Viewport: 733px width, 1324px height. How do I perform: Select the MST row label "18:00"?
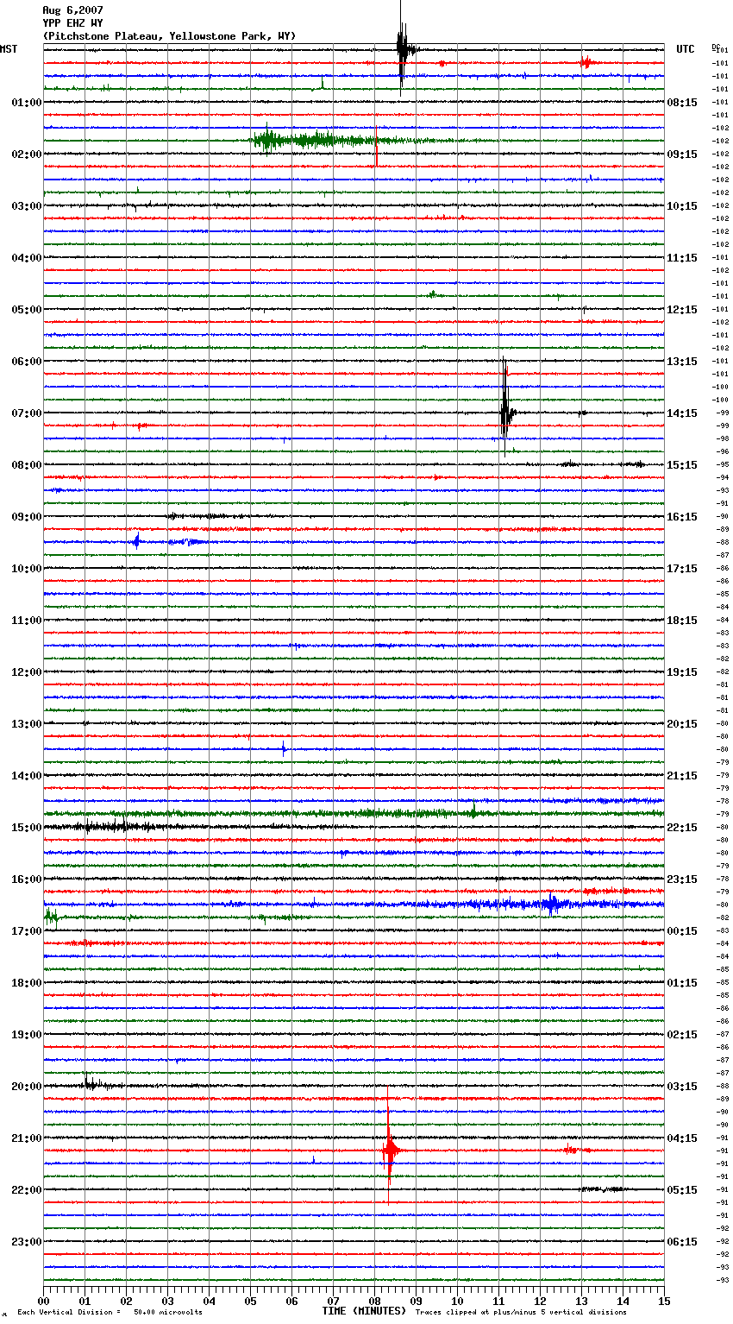[x=27, y=983]
